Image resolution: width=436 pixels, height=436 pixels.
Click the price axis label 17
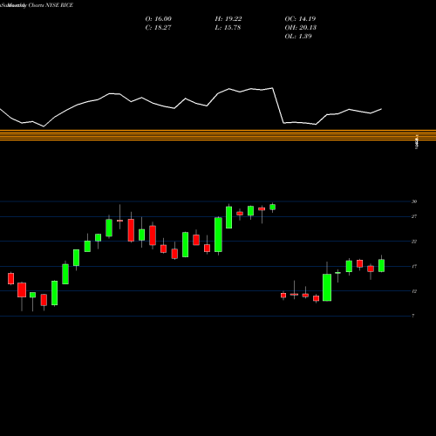pyautogui.click(x=414, y=266)
